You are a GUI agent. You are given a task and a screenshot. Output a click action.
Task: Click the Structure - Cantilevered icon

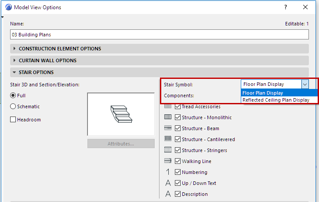pyautogui.click(x=168, y=139)
